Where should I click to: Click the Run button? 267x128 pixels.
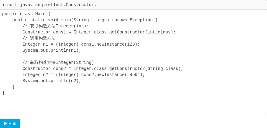click(x=10, y=123)
